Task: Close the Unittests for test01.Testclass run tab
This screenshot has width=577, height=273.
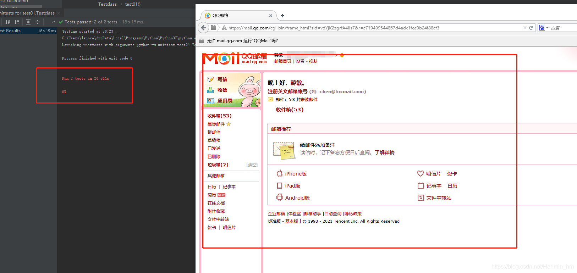Action: tap(59, 13)
